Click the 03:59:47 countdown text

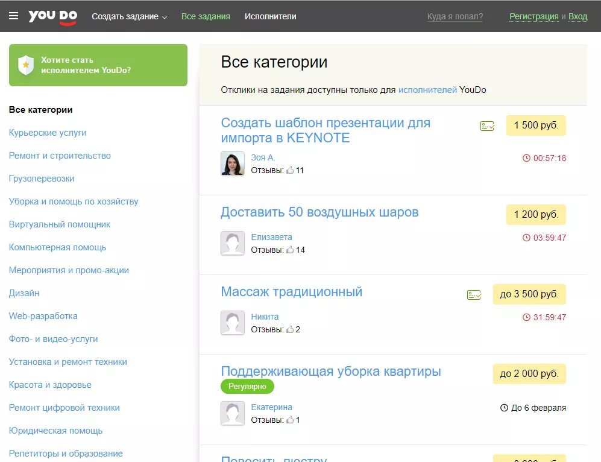coord(550,238)
